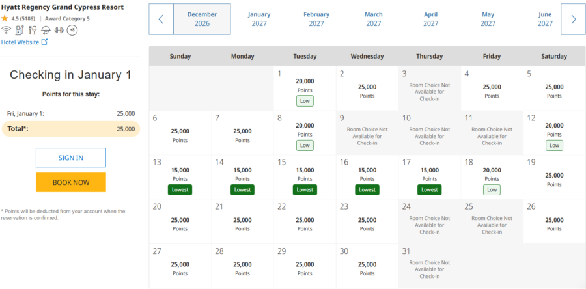Click the '4.5 (5186)' rating text
This screenshot has width=586, height=289.
[x=23, y=18]
